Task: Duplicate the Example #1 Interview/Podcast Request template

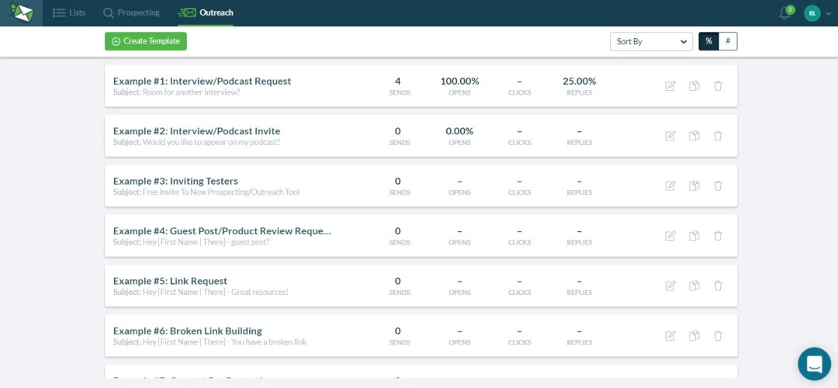Action: pos(694,85)
